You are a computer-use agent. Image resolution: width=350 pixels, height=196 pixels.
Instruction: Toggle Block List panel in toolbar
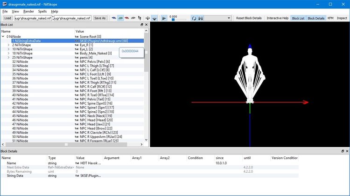298,18
